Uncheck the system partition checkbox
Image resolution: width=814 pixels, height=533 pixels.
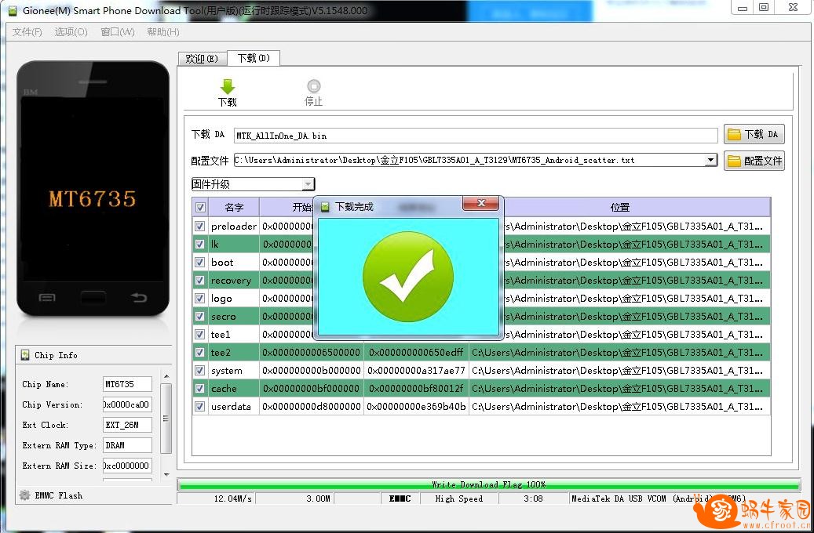pyautogui.click(x=200, y=371)
